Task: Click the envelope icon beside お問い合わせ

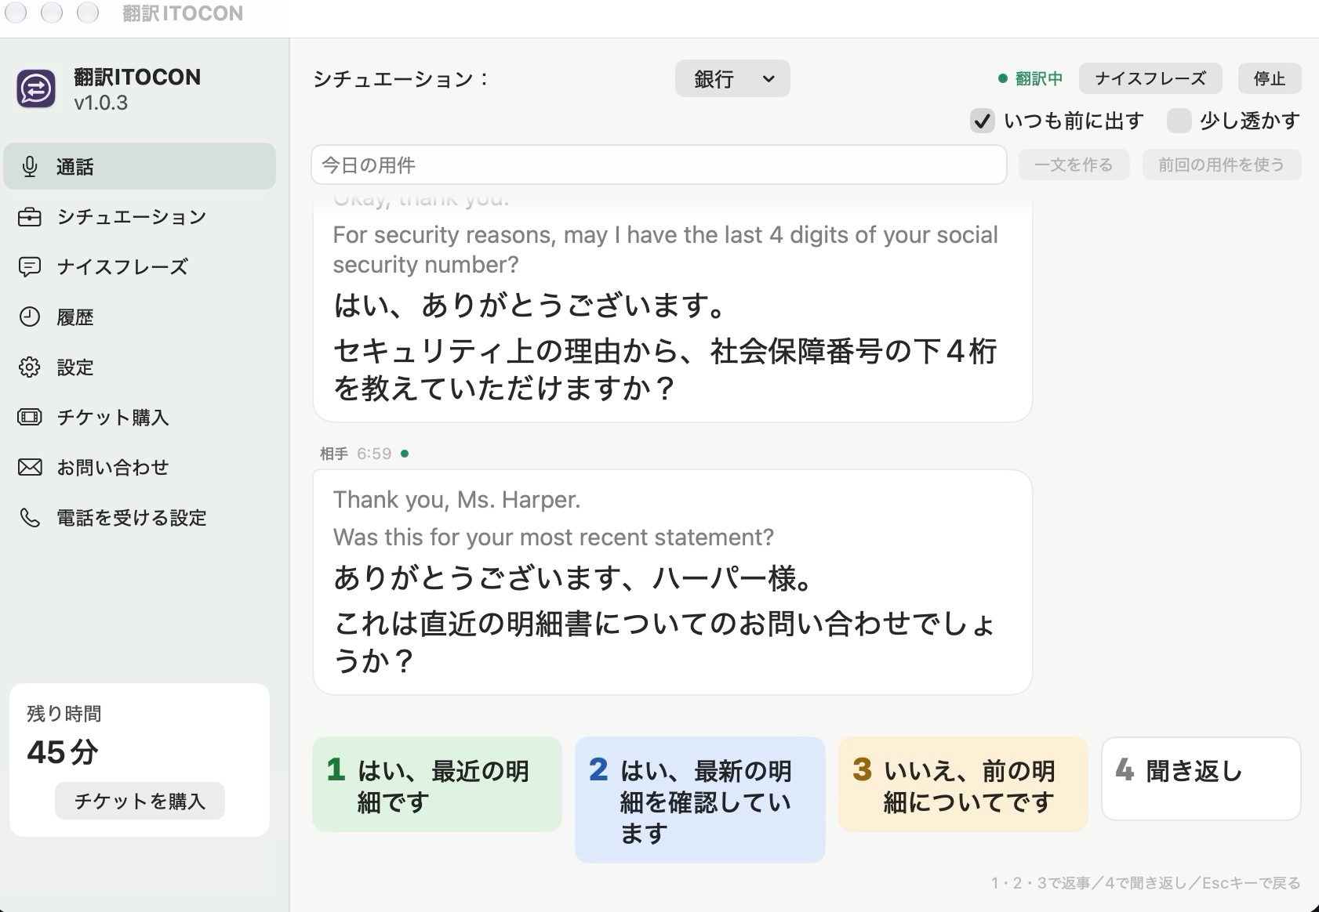Action: [30, 467]
